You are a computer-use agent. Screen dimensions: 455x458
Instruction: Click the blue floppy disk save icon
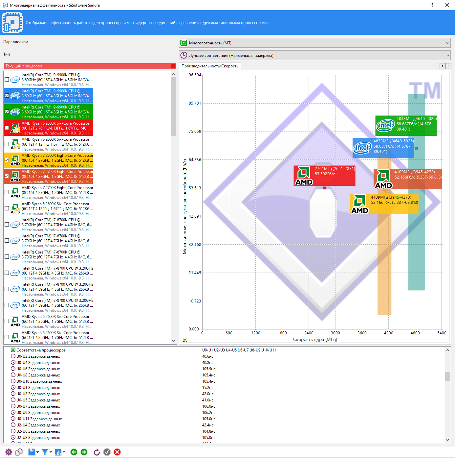(32, 452)
